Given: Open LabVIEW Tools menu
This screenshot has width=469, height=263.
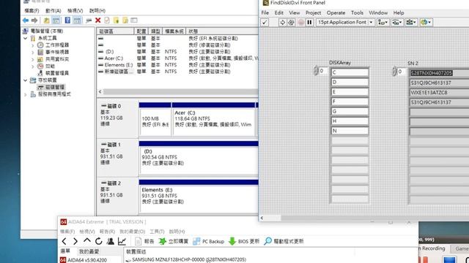Looking at the screenshot, I should pyautogui.click(x=357, y=13).
